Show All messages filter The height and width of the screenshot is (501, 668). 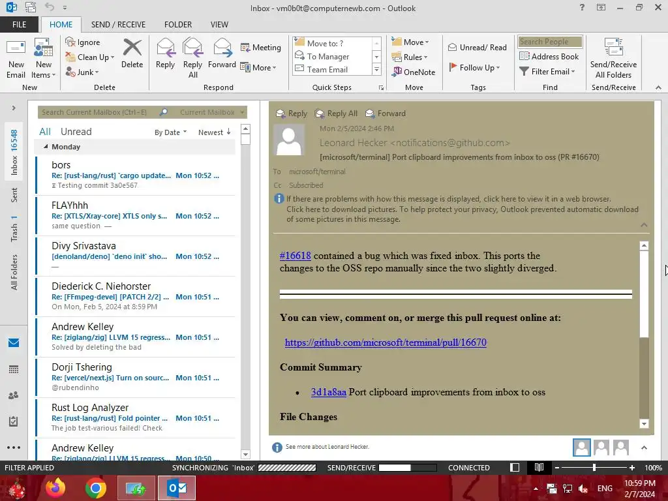45,132
